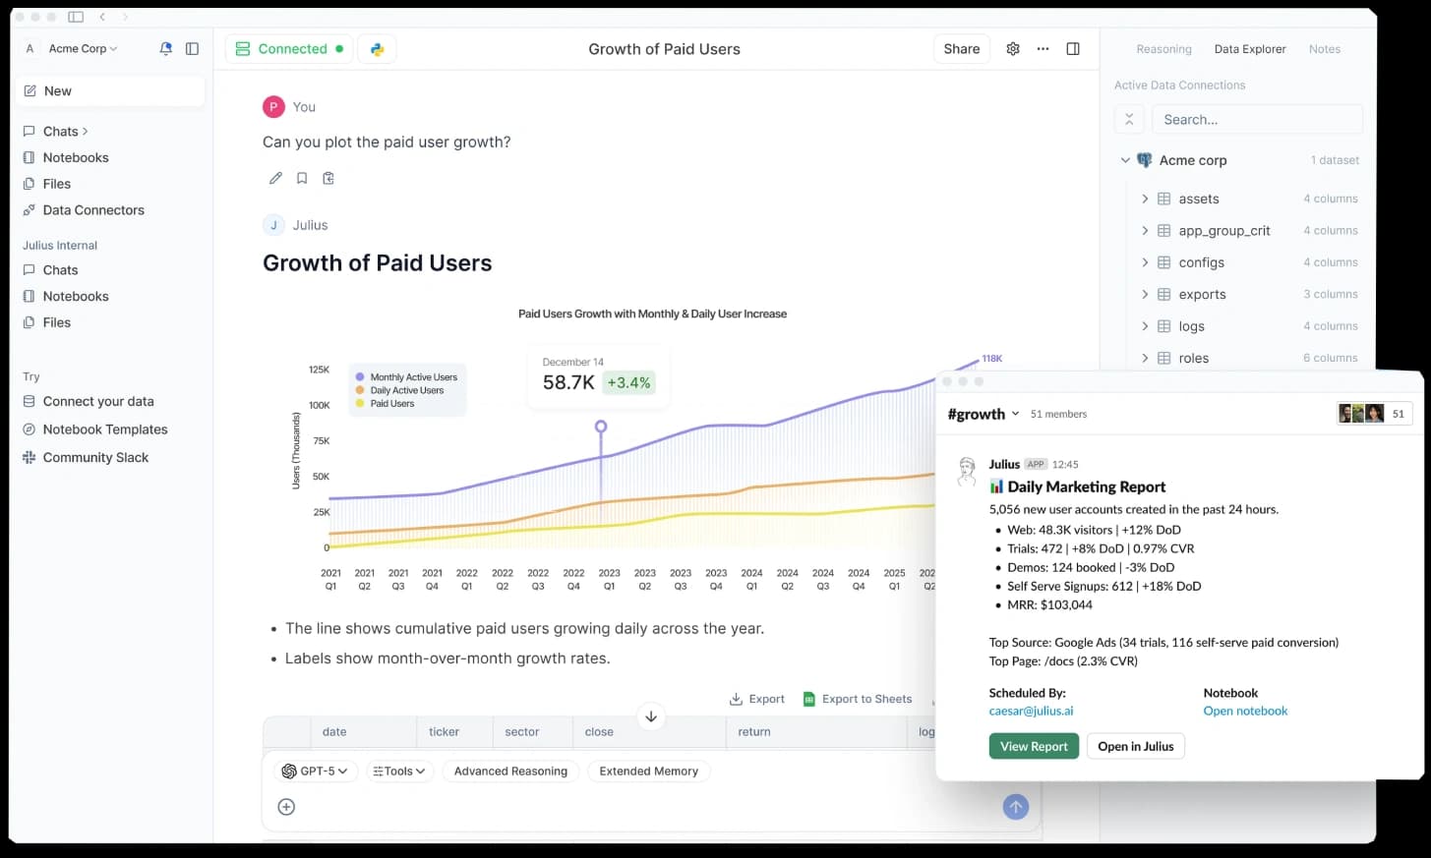The image size is (1431, 858).
Task: Toggle Monthly Active Users legend entry
Action: click(x=406, y=377)
